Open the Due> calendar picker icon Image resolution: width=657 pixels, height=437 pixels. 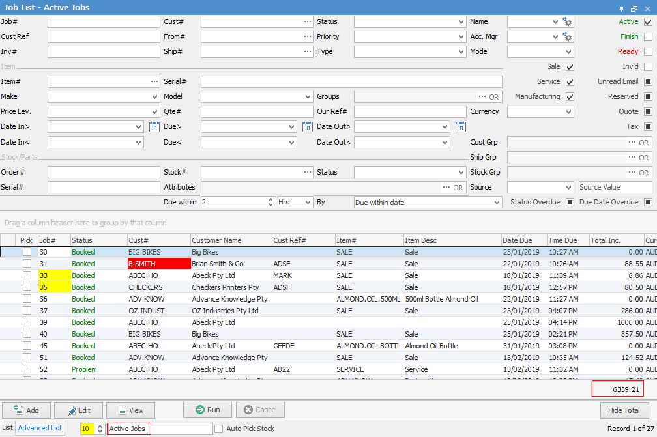click(307, 127)
